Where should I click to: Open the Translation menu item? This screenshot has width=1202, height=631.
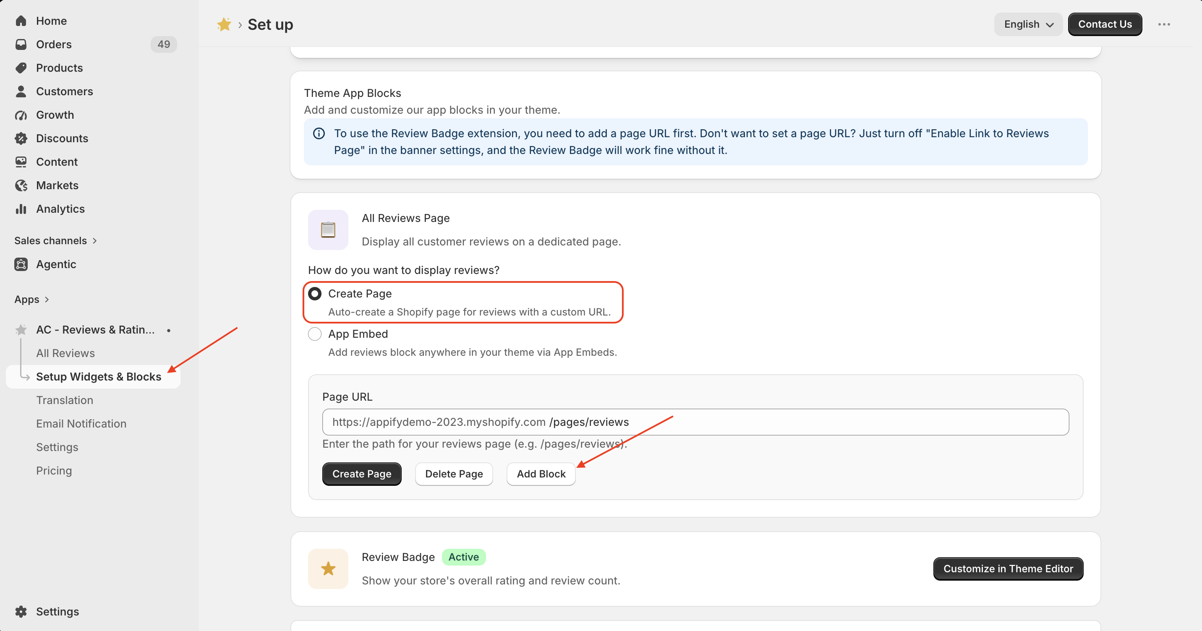(65, 400)
